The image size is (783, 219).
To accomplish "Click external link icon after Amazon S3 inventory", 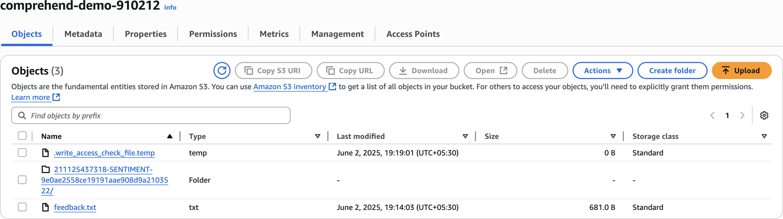I will click(x=332, y=86).
